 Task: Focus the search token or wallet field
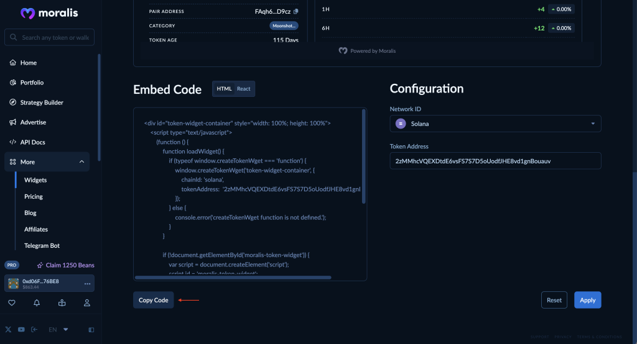(49, 37)
